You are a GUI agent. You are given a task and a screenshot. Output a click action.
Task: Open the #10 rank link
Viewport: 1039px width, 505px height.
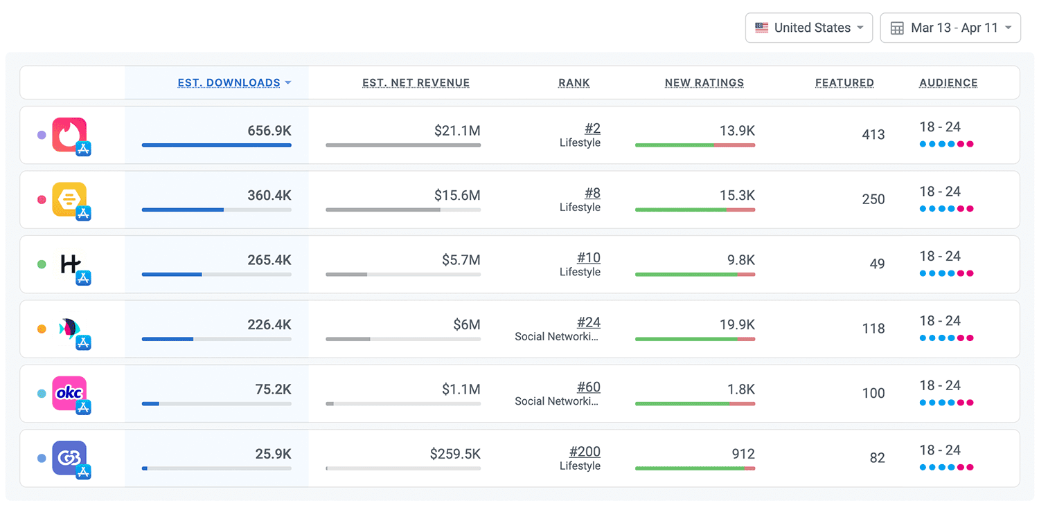coord(589,258)
